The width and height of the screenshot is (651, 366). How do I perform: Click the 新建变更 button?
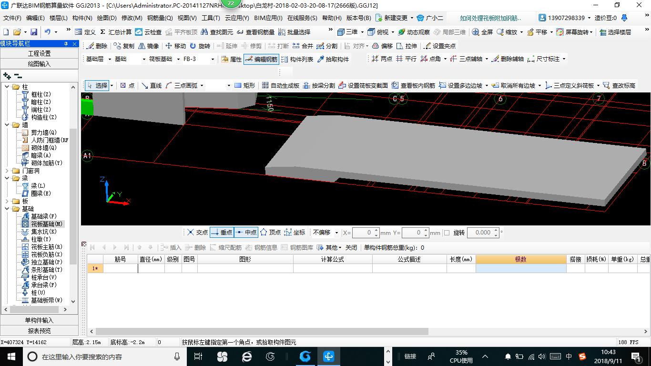(x=392, y=18)
